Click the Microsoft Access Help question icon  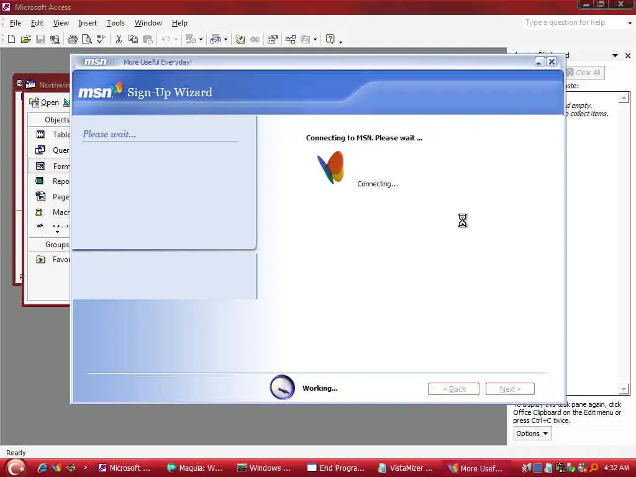tap(330, 39)
